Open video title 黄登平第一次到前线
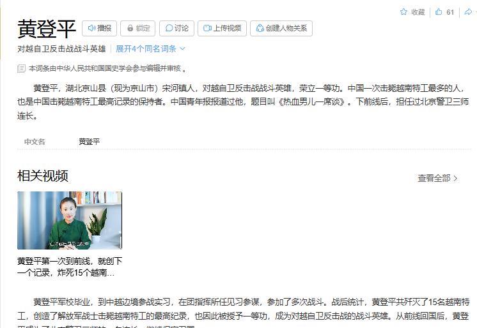 [x=70, y=267]
